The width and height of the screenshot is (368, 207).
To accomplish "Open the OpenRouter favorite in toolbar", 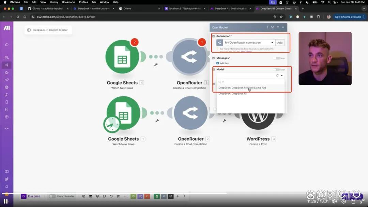I will tap(164, 196).
